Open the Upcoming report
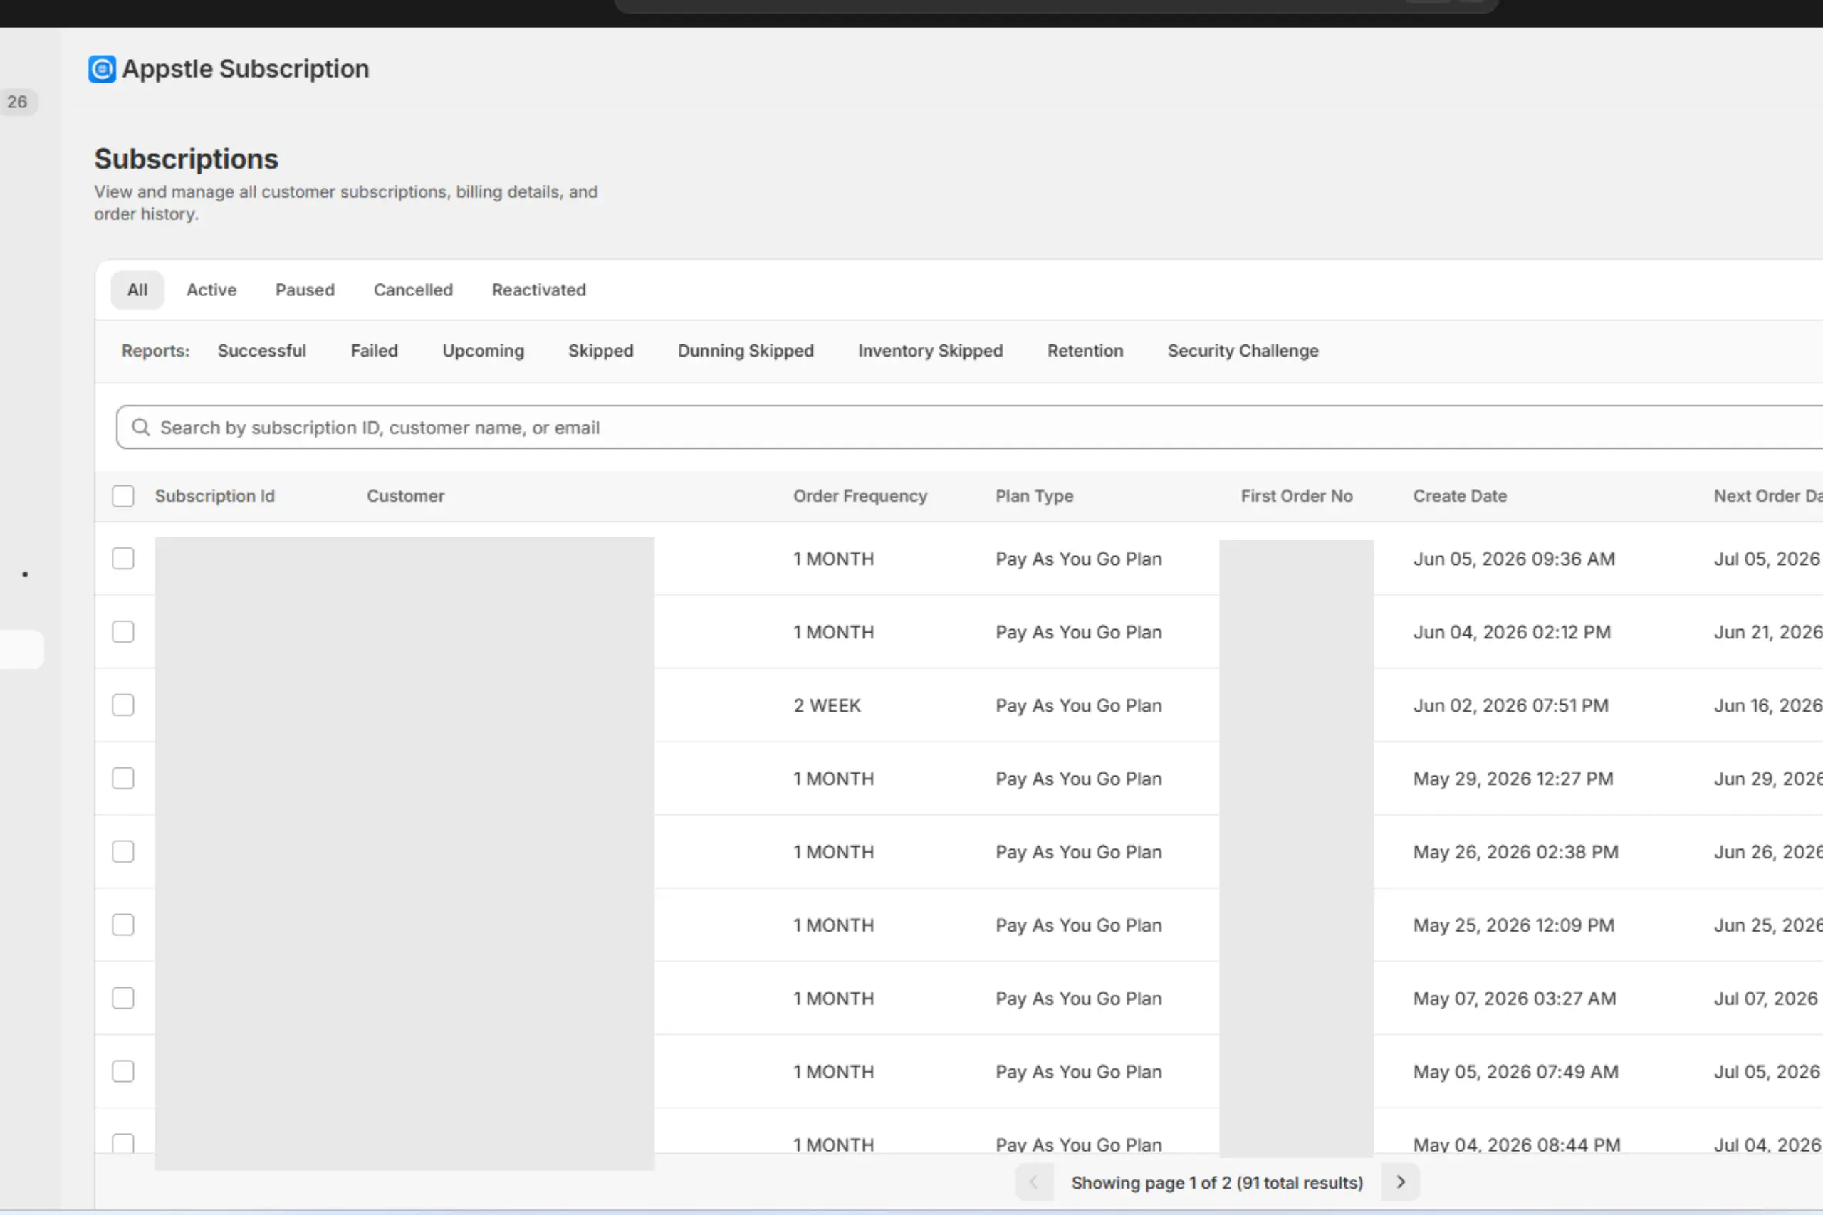Viewport: 1823px width, 1215px height. coord(483,351)
